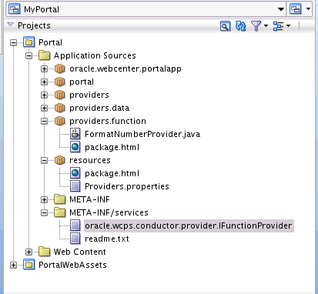Select oracle.wcps.conductor.provider.IFunctionProvider file
Viewport: 318px width, 294px height.
click(189, 226)
